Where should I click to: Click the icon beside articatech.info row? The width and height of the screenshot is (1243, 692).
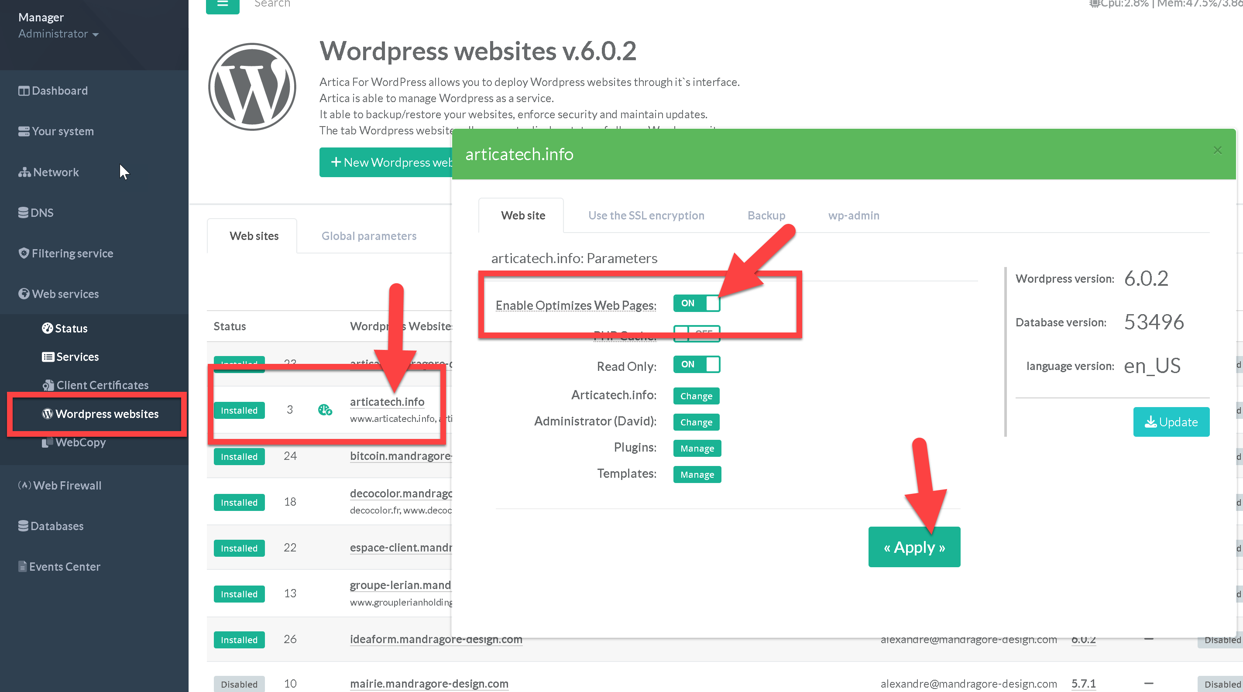(325, 410)
